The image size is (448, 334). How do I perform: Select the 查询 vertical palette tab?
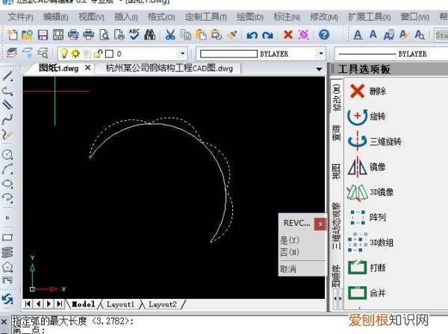(x=337, y=133)
